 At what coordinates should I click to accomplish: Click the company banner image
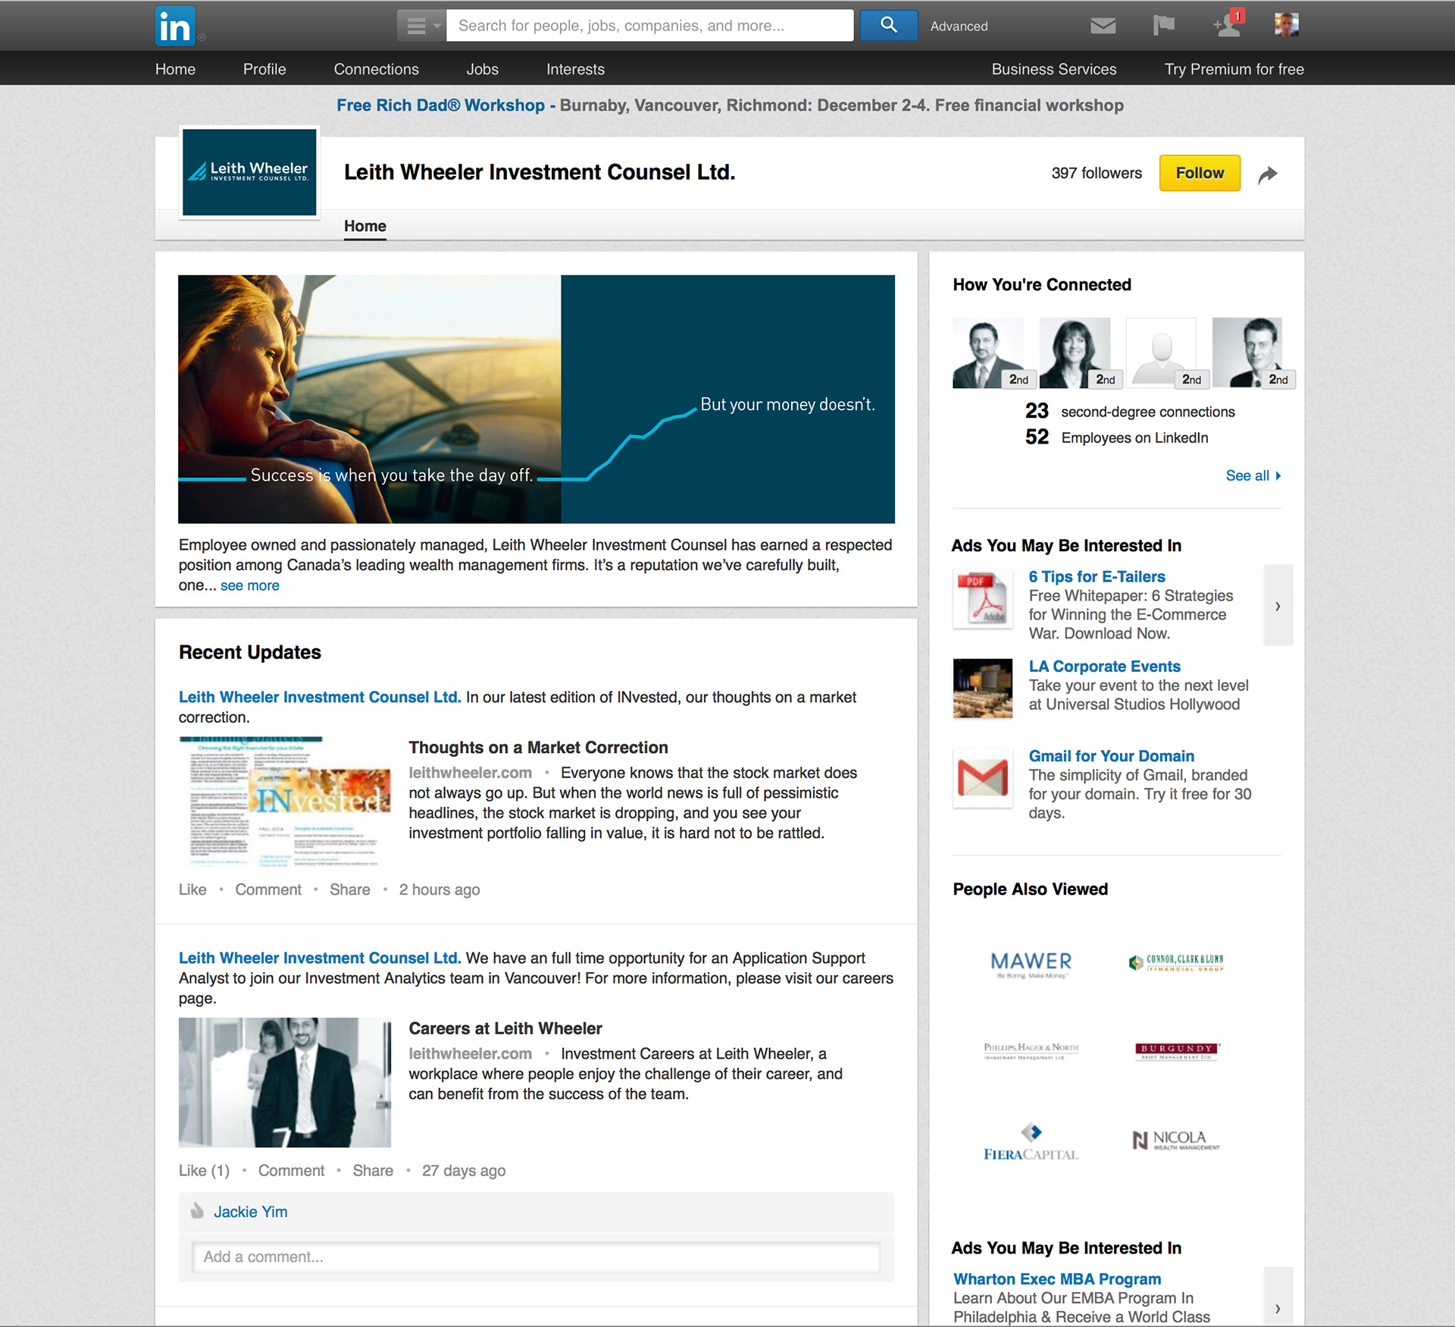[x=536, y=399]
